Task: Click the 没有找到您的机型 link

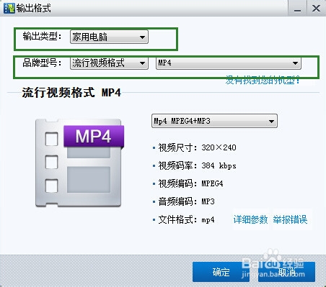Action: 263,80
